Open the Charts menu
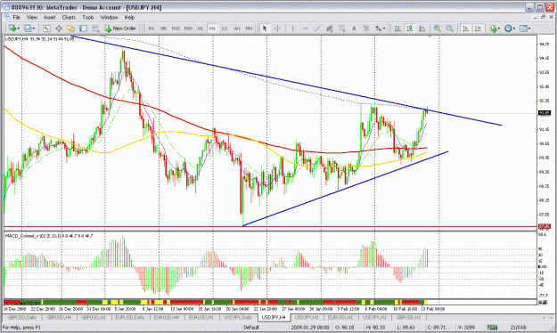 coord(69,17)
